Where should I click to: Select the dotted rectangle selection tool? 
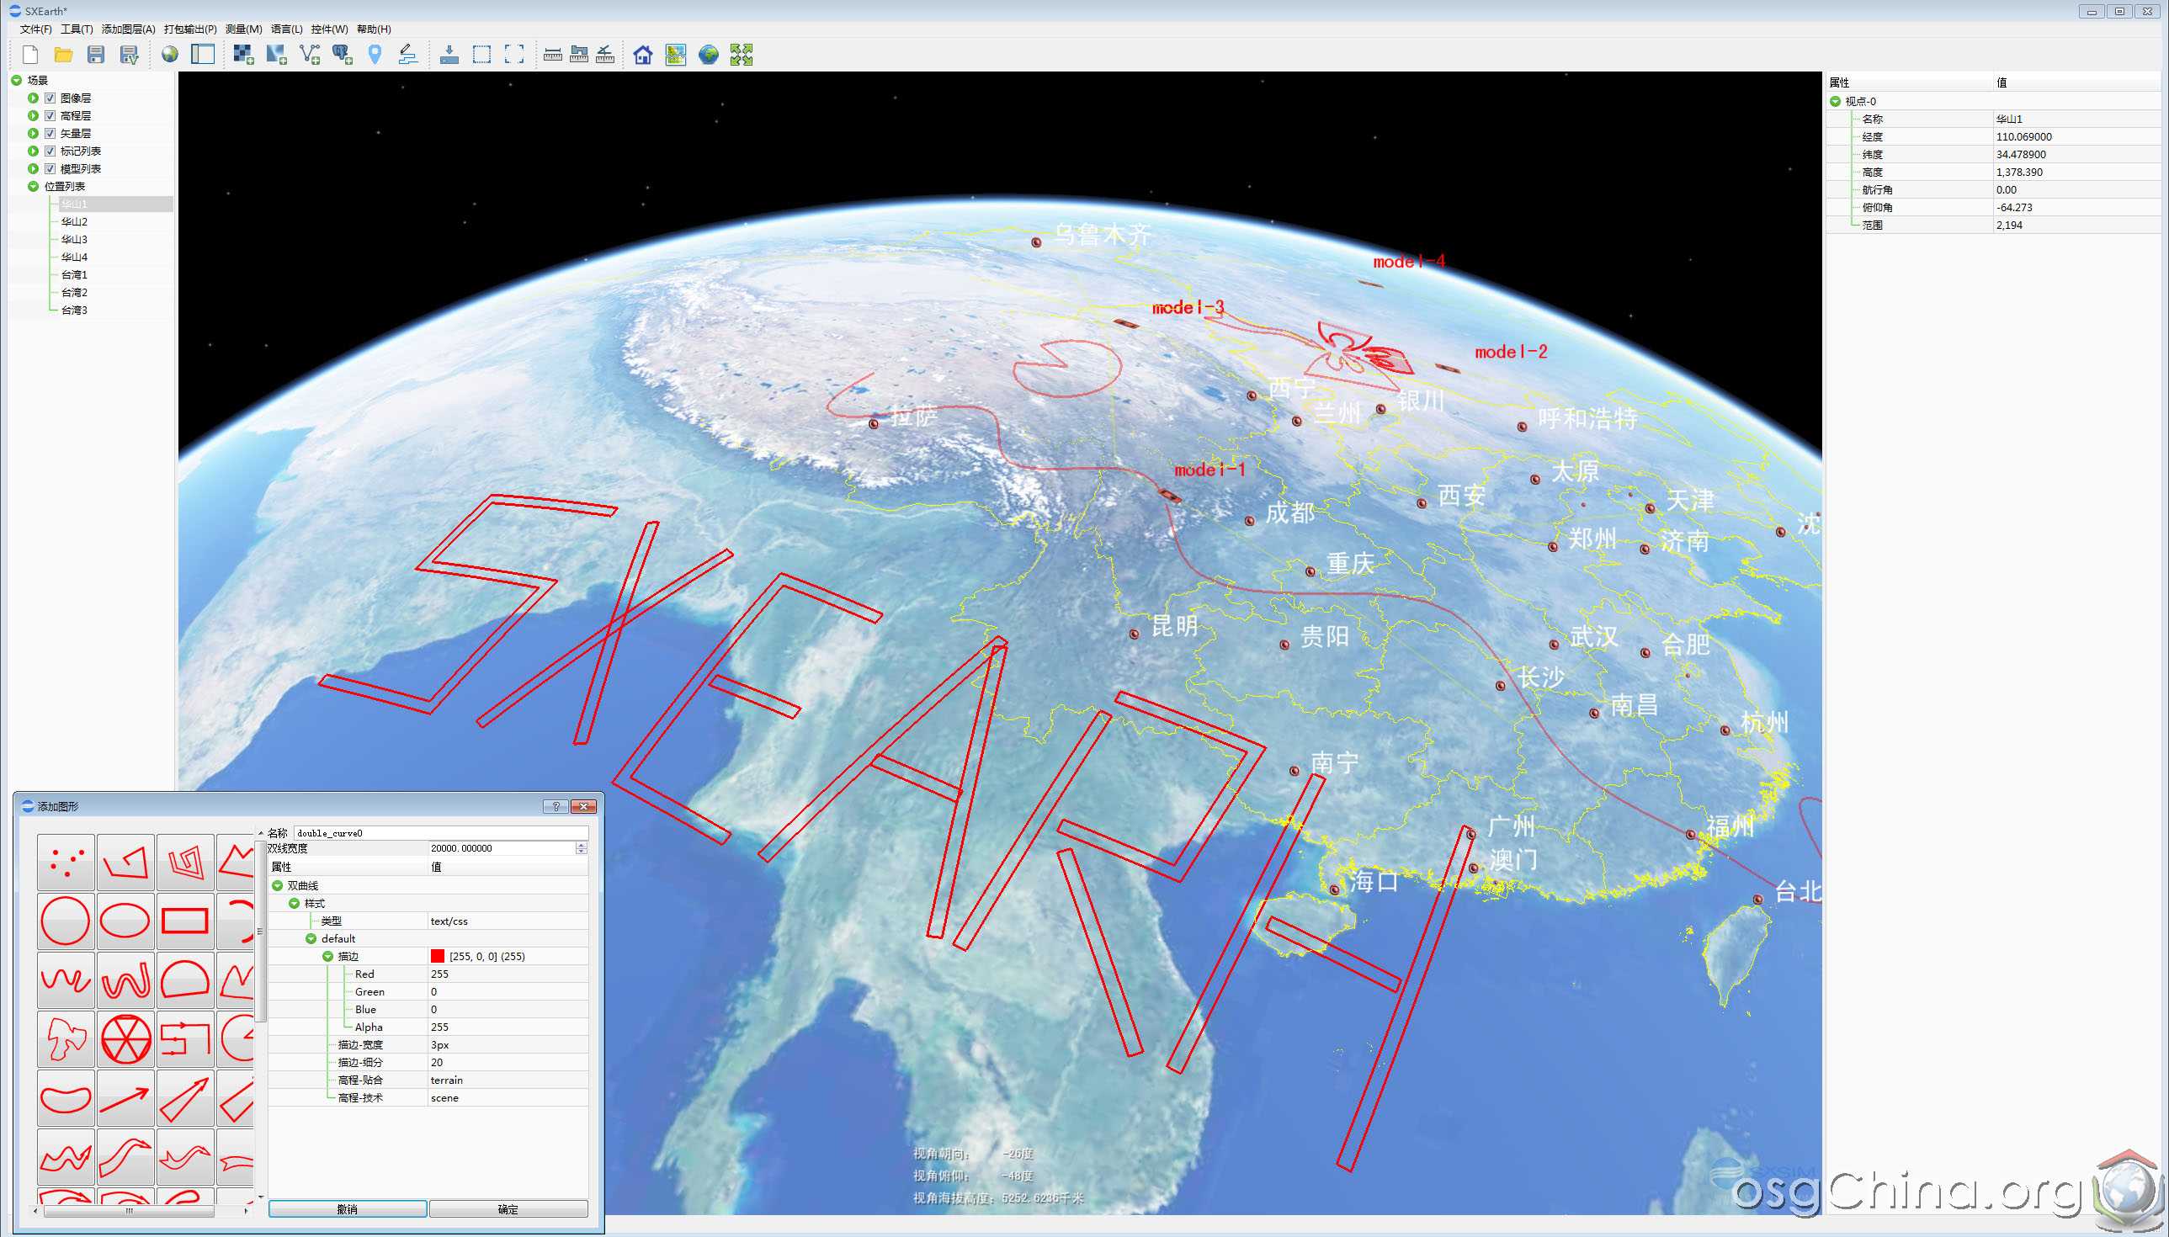click(x=481, y=55)
